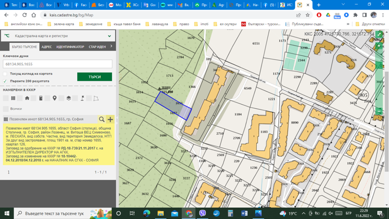The height and width of the screenshot is (219, 389).
Task: Click the fullscreen icon on the map
Action: pyautogui.click(x=379, y=35)
